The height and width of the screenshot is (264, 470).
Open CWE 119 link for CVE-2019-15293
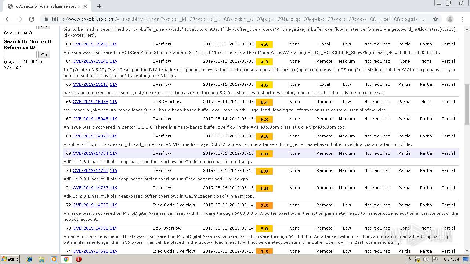pos(113,44)
